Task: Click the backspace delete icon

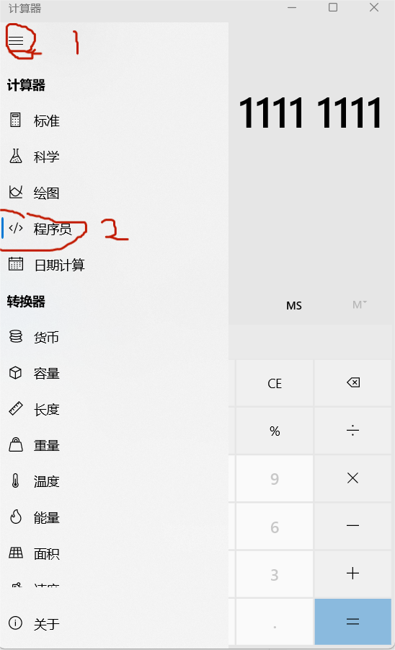Action: click(x=353, y=382)
